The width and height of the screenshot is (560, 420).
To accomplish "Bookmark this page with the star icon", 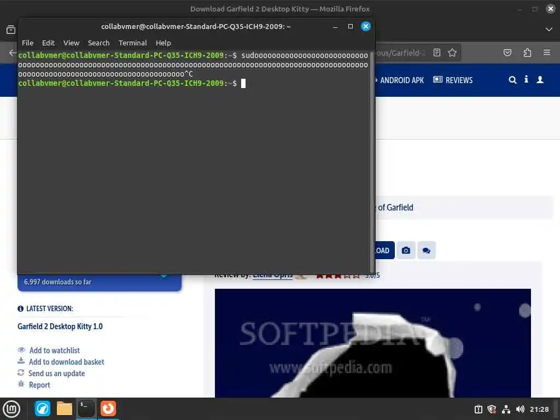I will click(x=452, y=53).
